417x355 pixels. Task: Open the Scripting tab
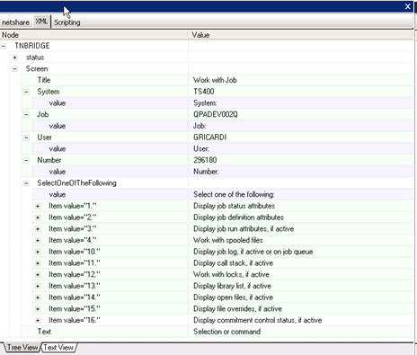[x=67, y=22]
